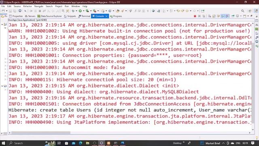The width and height of the screenshot is (259, 146).
Task: Click the Open Console icon
Action: coord(244,16)
